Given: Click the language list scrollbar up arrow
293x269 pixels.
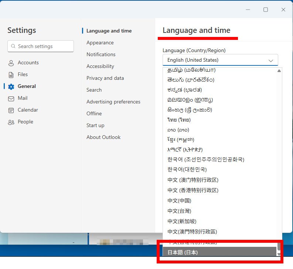Looking at the screenshot, I should pos(279,71).
